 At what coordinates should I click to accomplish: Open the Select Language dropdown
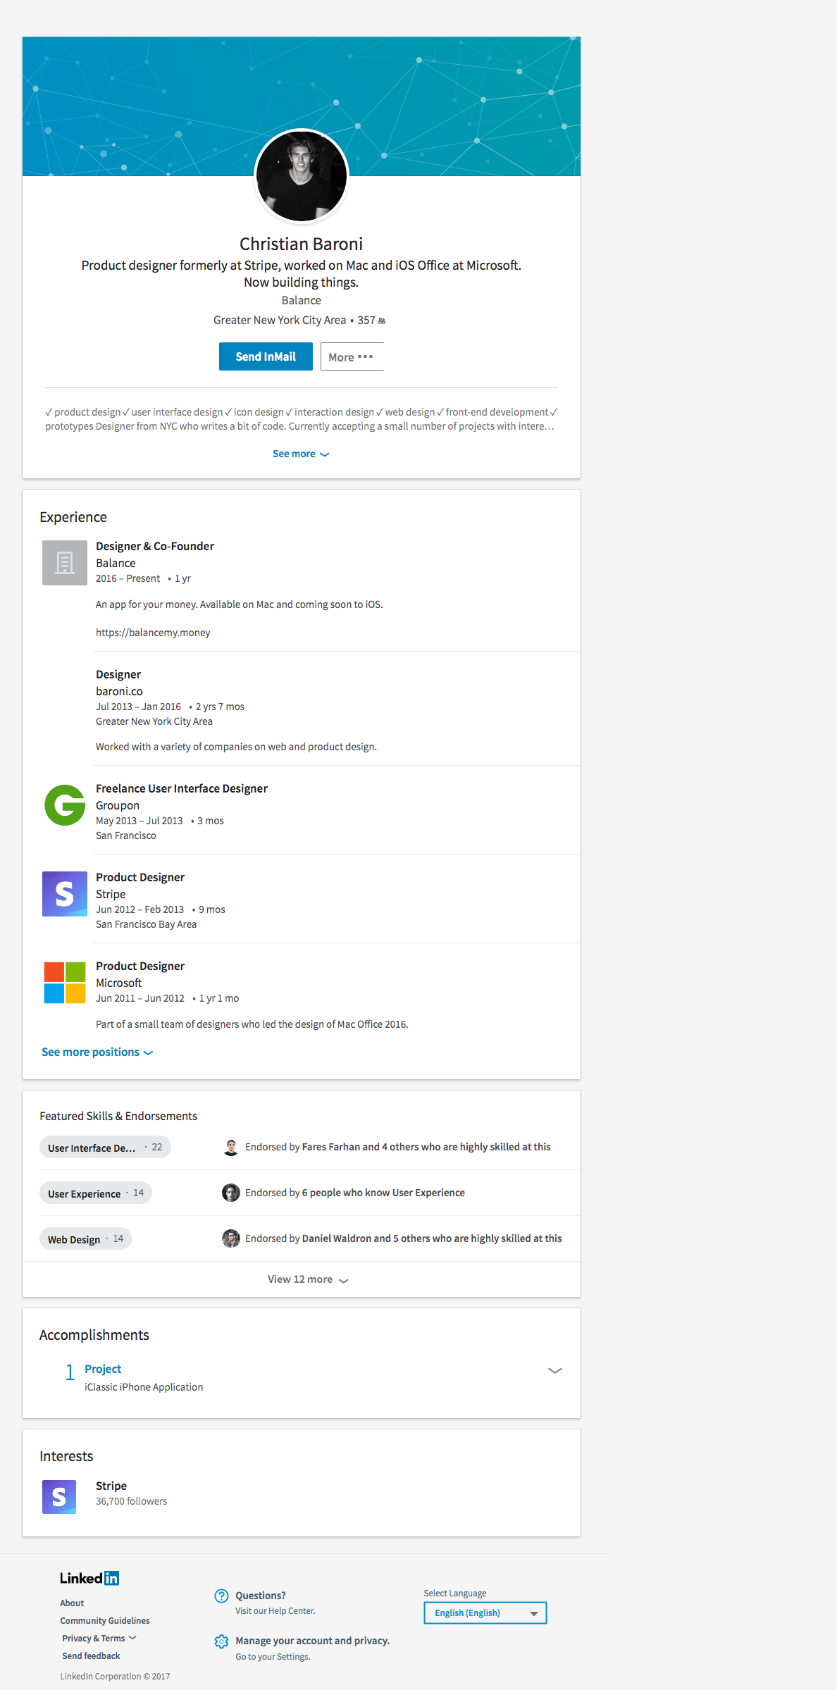(x=485, y=1613)
